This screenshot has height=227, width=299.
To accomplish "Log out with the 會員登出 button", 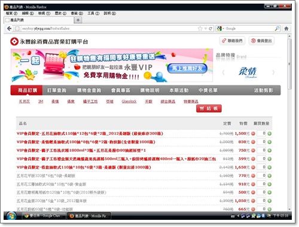I will coord(261,41).
